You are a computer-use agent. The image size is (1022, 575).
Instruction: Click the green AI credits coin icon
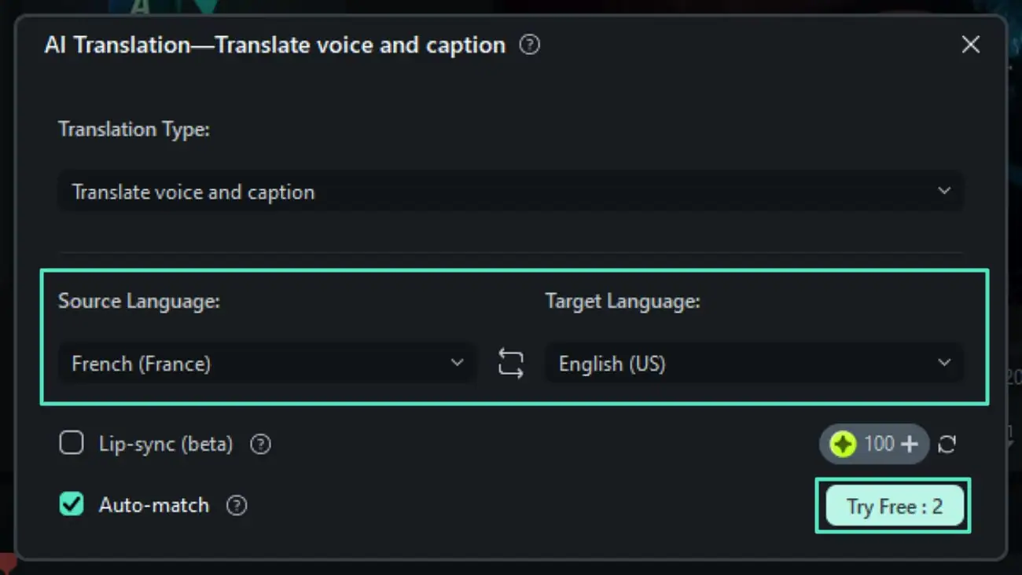tap(843, 445)
